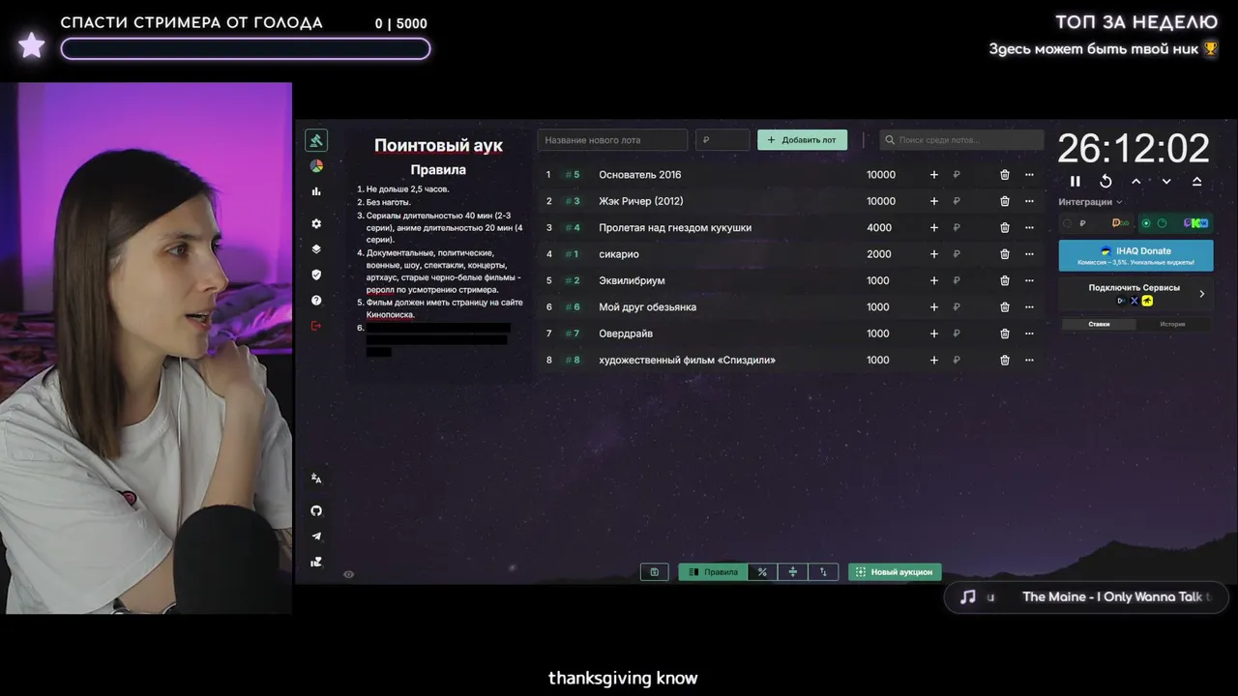The image size is (1238, 696).
Task: Click the trophy icon in weekly top
Action: pyautogui.click(x=1211, y=48)
